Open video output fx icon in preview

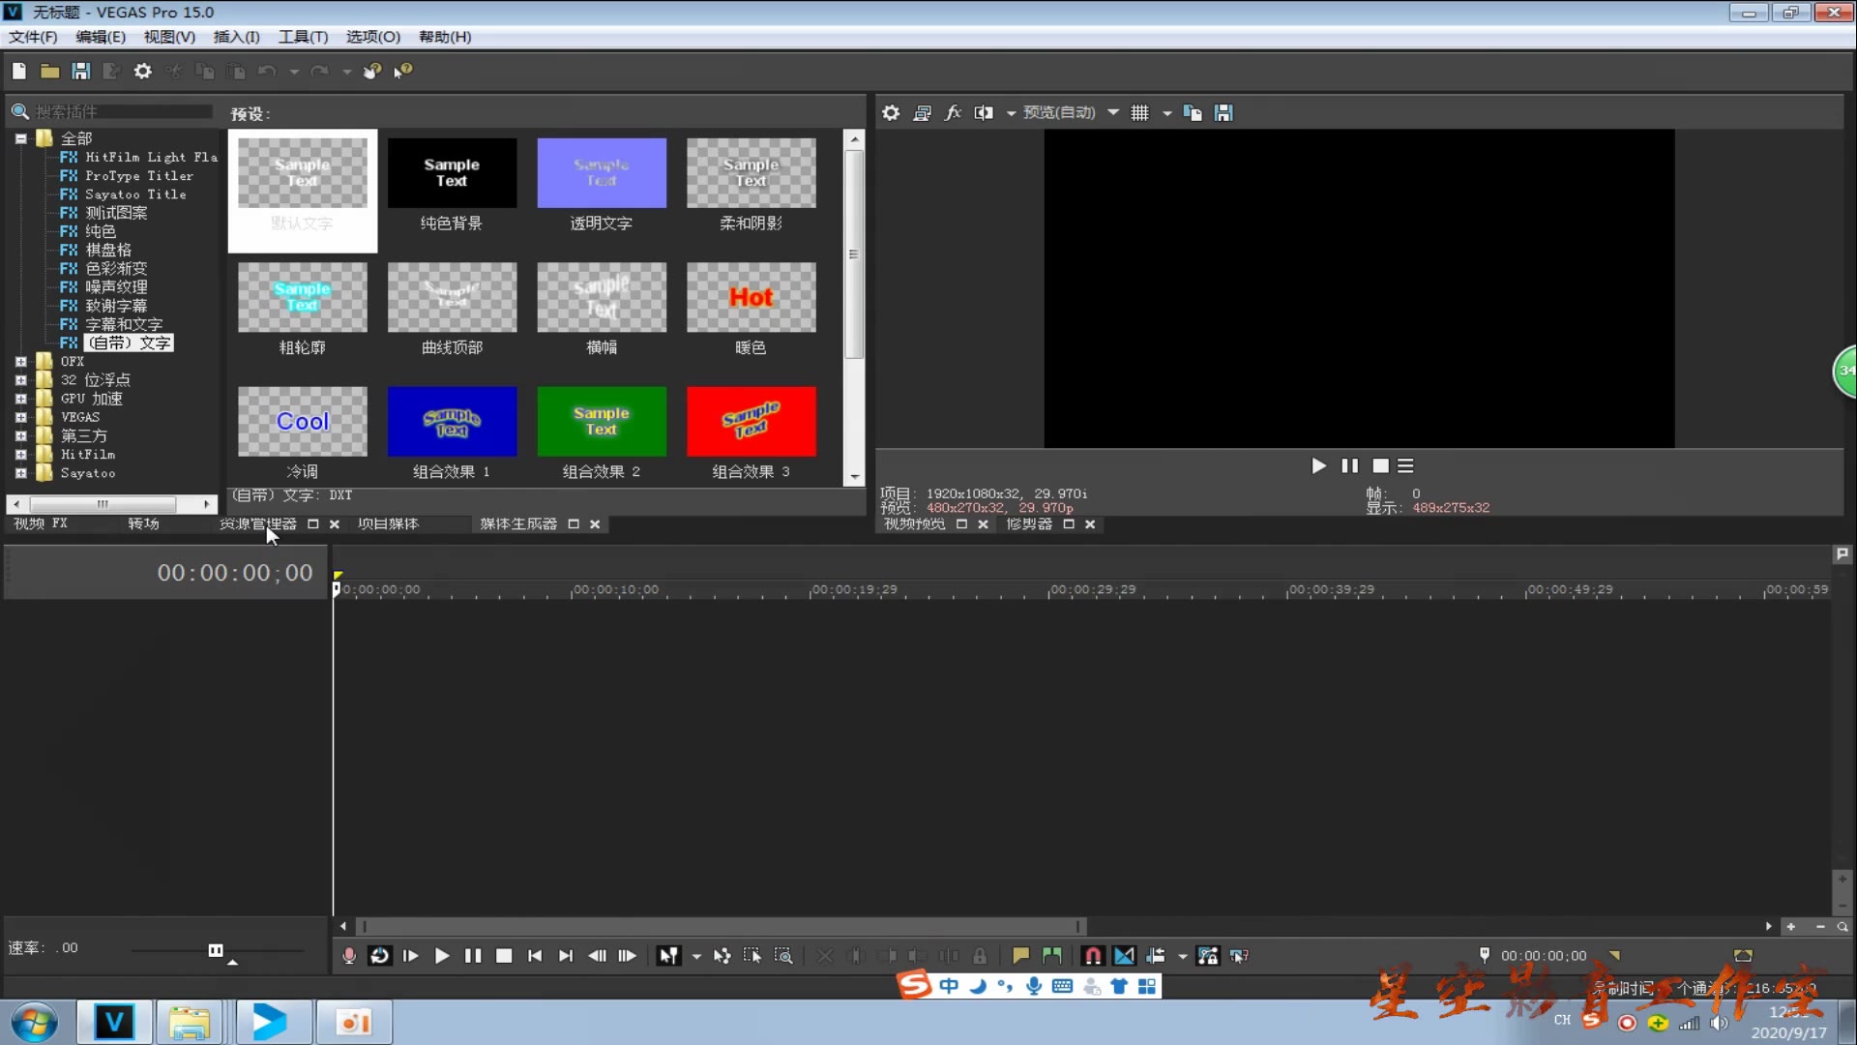pos(953,113)
